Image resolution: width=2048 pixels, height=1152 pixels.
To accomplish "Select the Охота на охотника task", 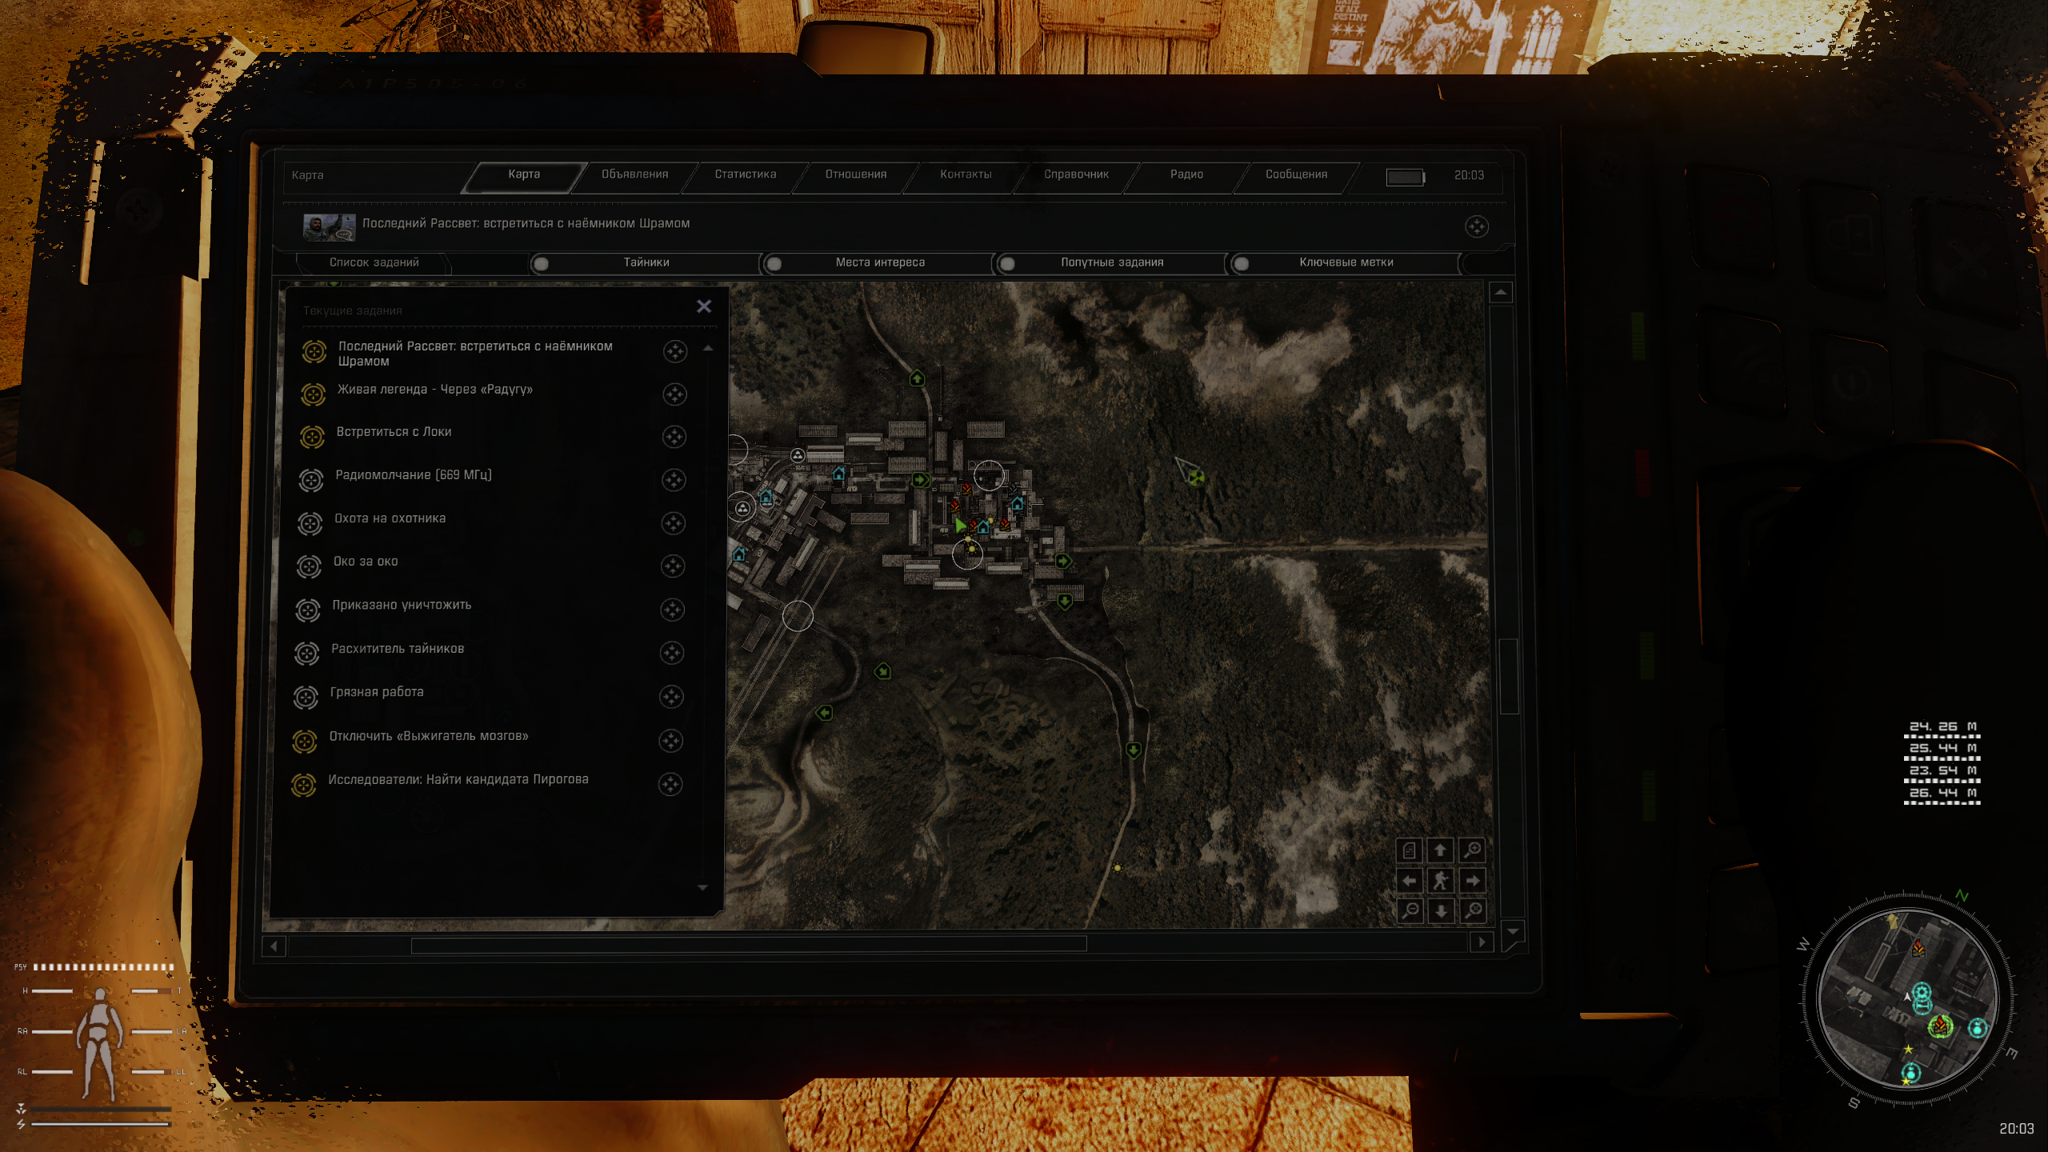I will pyautogui.click(x=390, y=518).
